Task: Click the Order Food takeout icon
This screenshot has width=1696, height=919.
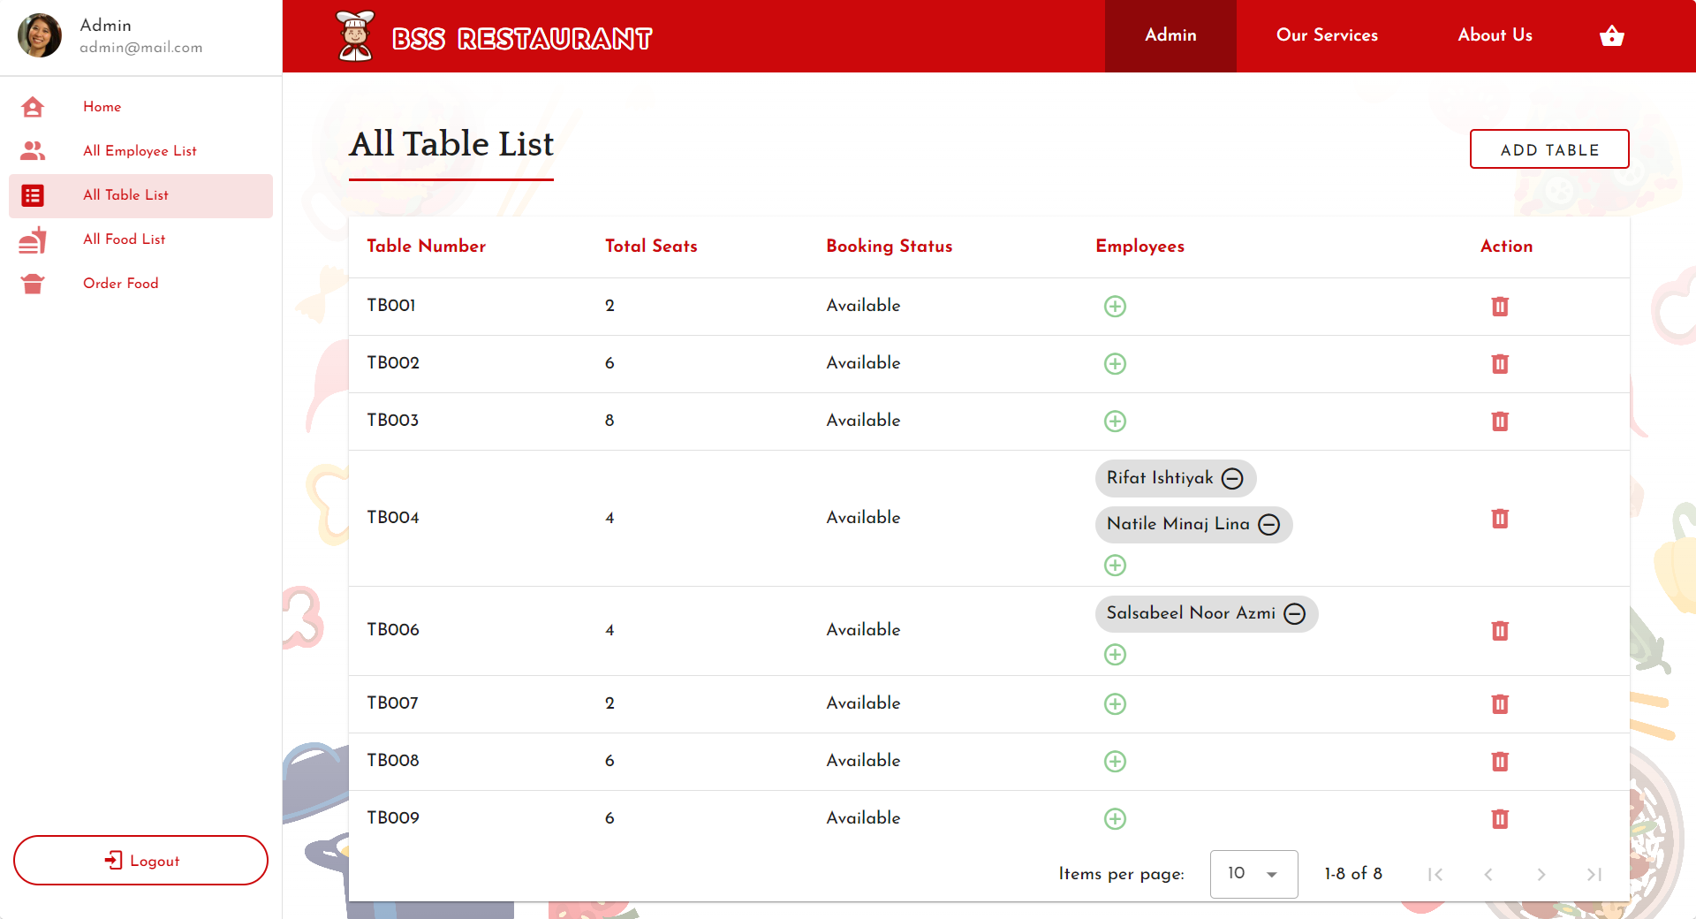Action: pos(32,283)
